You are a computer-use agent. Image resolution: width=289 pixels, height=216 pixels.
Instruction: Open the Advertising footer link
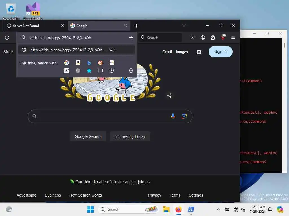click(26, 195)
